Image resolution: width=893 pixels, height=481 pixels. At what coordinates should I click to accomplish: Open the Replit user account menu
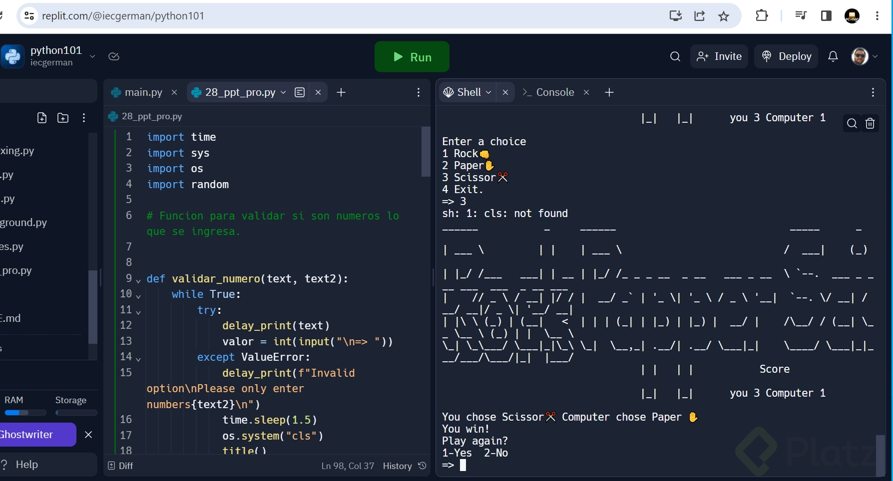pyautogui.click(x=864, y=56)
